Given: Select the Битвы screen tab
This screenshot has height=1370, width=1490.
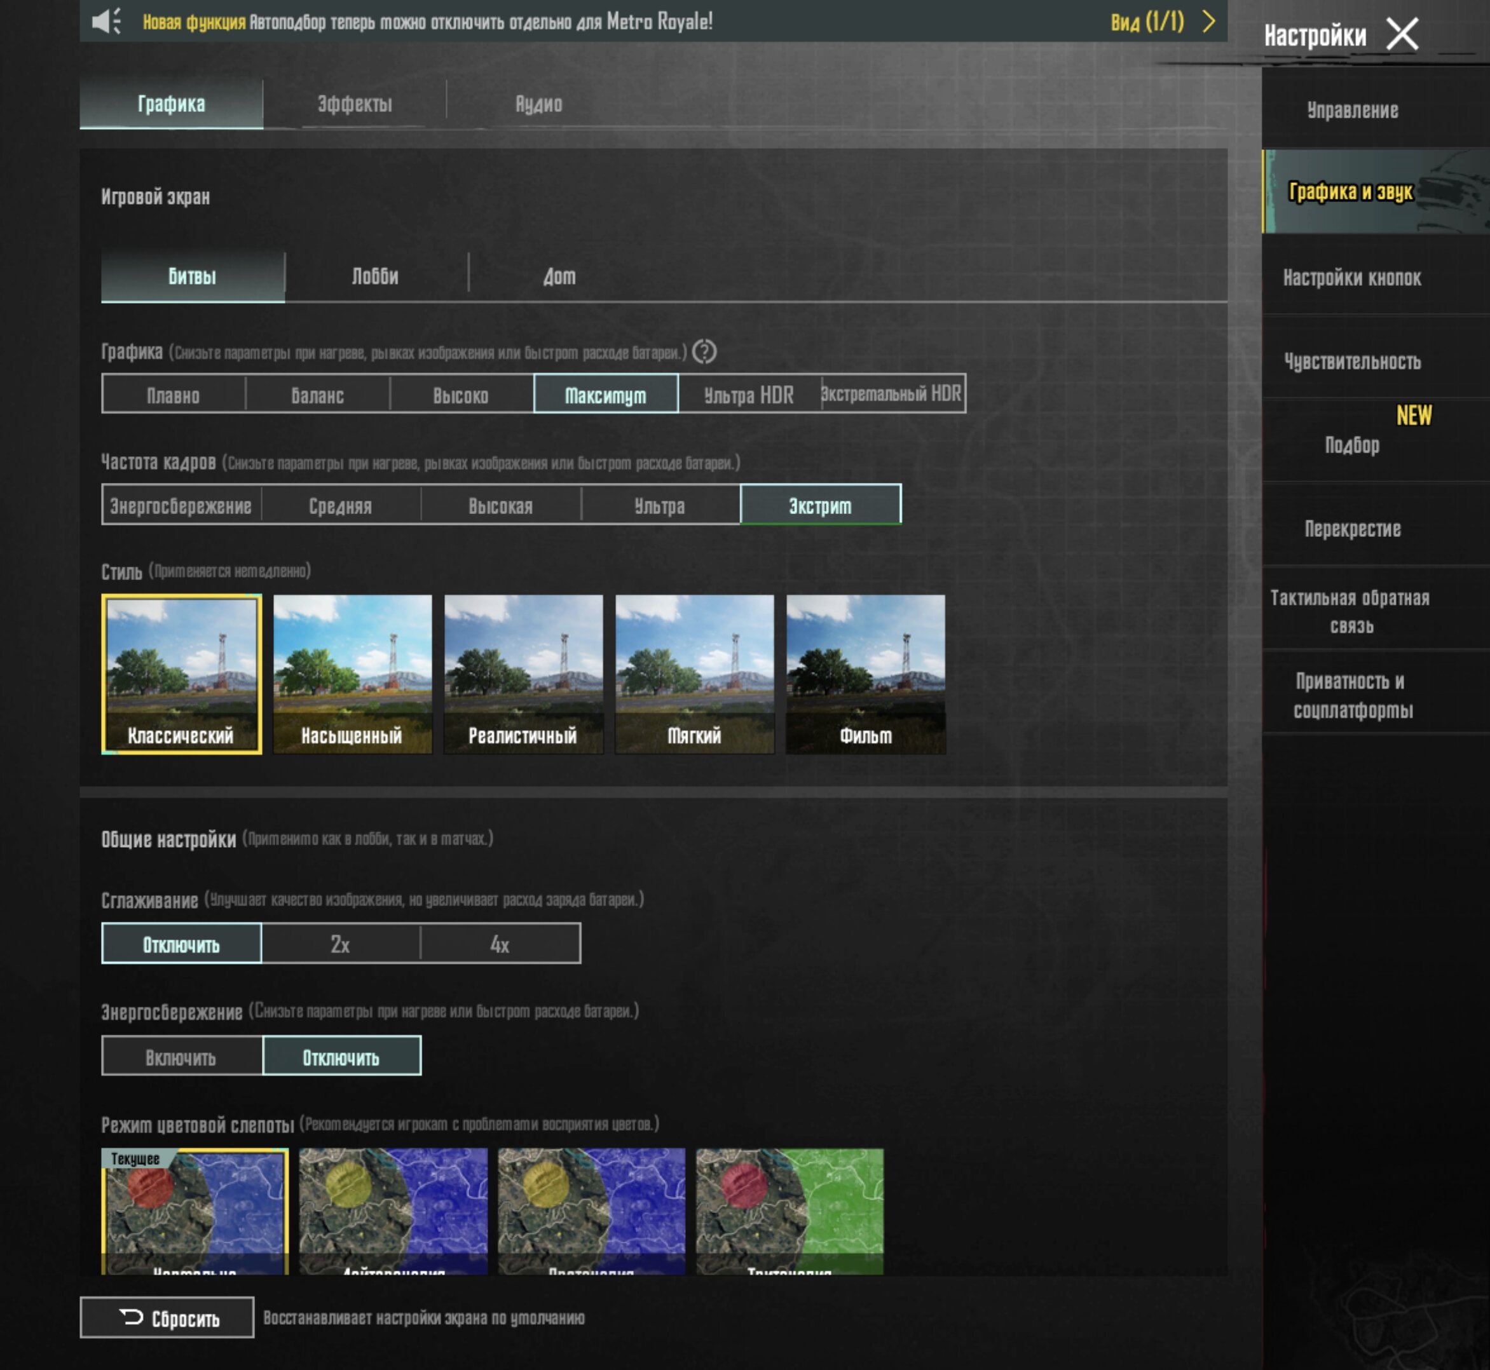Looking at the screenshot, I should (193, 276).
